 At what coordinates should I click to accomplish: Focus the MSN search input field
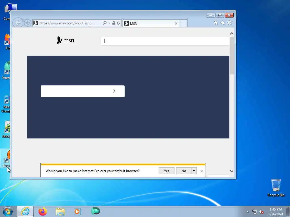[x=165, y=41]
